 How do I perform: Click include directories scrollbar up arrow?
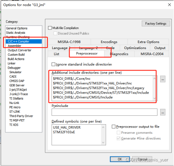click(154, 78)
